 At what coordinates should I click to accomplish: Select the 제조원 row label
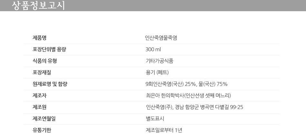40,107
